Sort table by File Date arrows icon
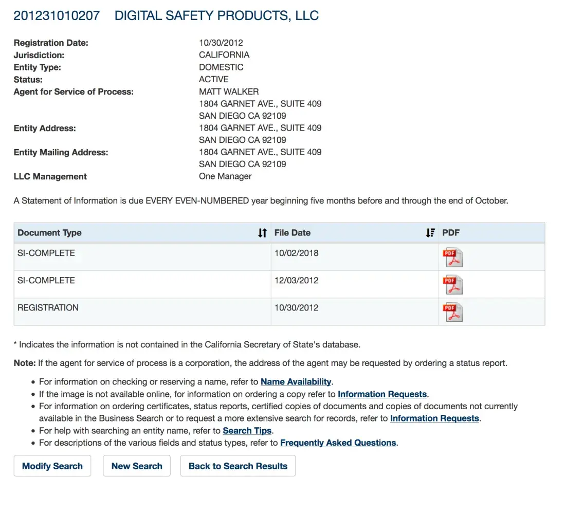The width and height of the screenshot is (565, 514). pos(430,233)
